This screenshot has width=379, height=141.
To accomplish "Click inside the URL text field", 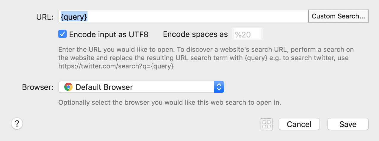I will (x=183, y=16).
